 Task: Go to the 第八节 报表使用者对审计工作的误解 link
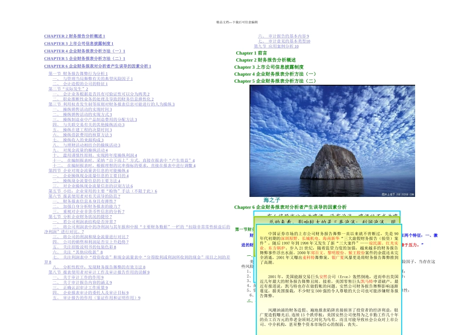pos(99,272)
